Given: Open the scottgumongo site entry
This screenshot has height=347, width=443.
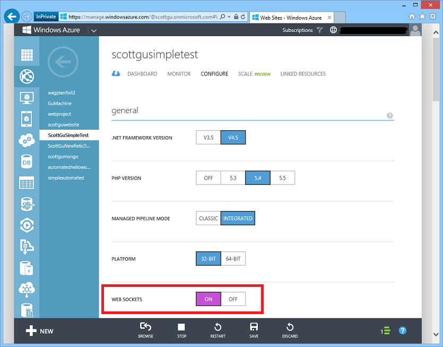Looking at the screenshot, I should pos(63,157).
